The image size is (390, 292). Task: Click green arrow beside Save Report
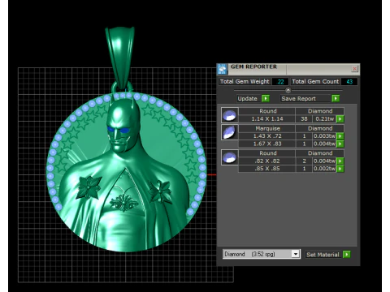[336, 98]
